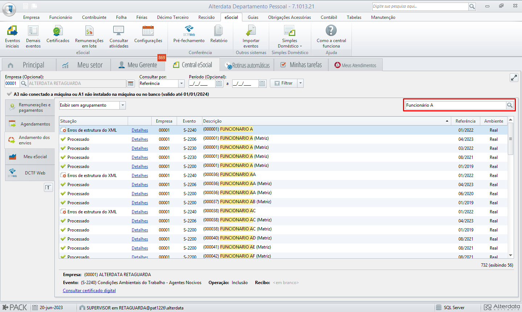This screenshot has height=312, width=522.
Task: Open Detalhes for FUNCIONARIO AD row
Action: click(x=140, y=239)
